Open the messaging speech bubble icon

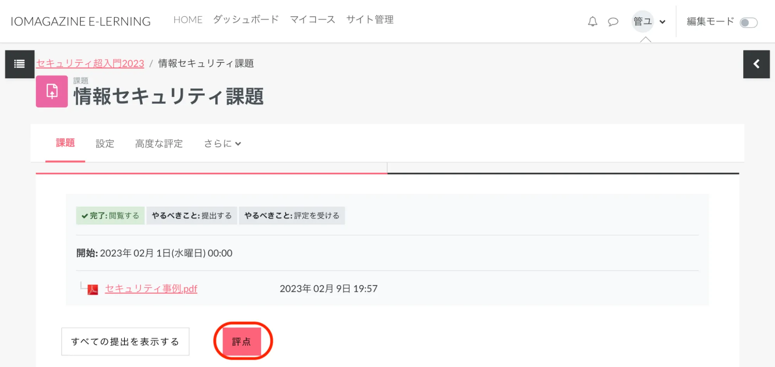pos(613,21)
